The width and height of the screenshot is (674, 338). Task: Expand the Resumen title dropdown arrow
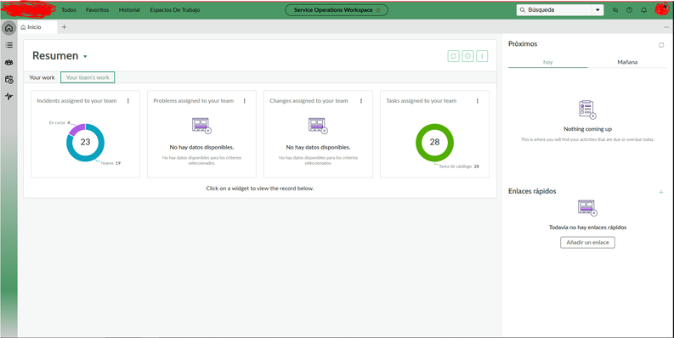pyautogui.click(x=85, y=57)
